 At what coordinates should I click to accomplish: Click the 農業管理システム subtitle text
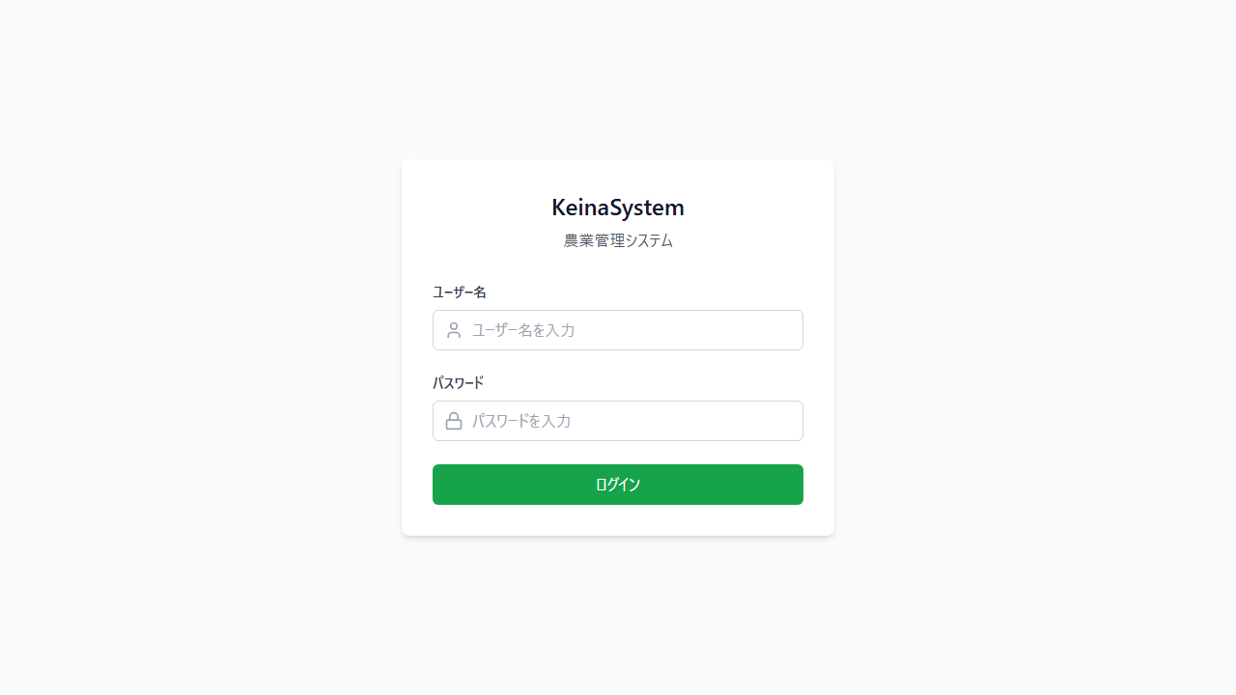(x=618, y=240)
